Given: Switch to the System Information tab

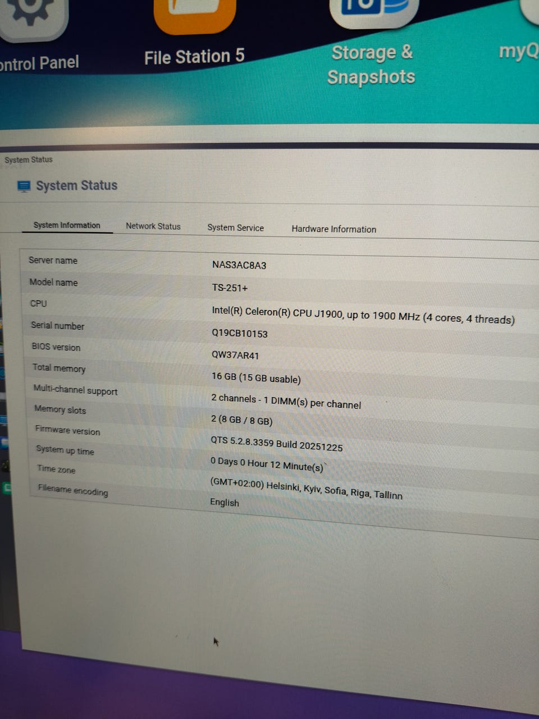Looking at the screenshot, I should [x=67, y=225].
